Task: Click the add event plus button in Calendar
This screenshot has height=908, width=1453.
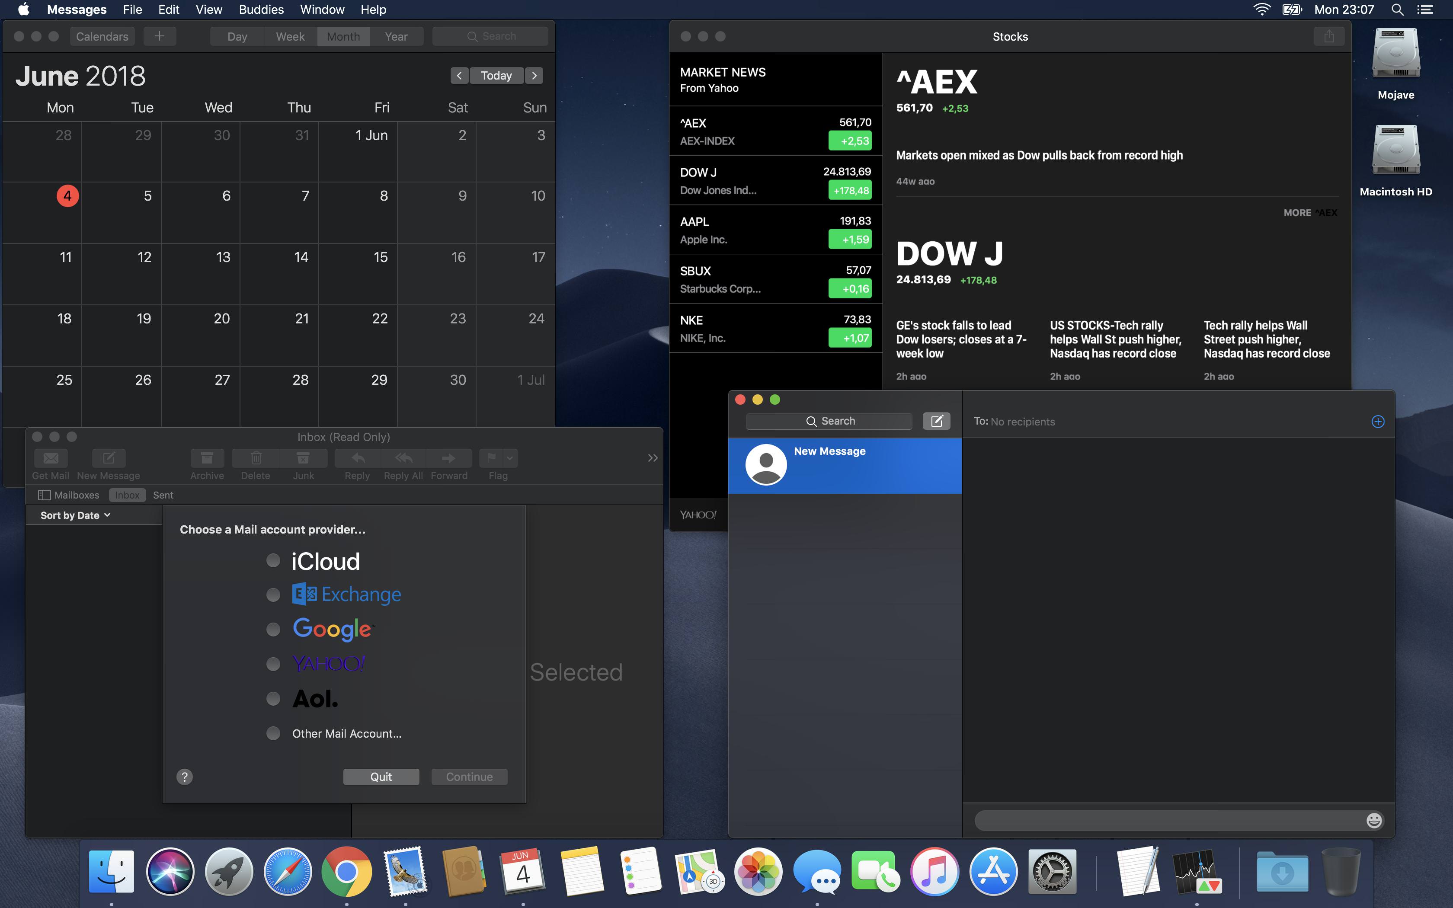Action: [x=159, y=37]
